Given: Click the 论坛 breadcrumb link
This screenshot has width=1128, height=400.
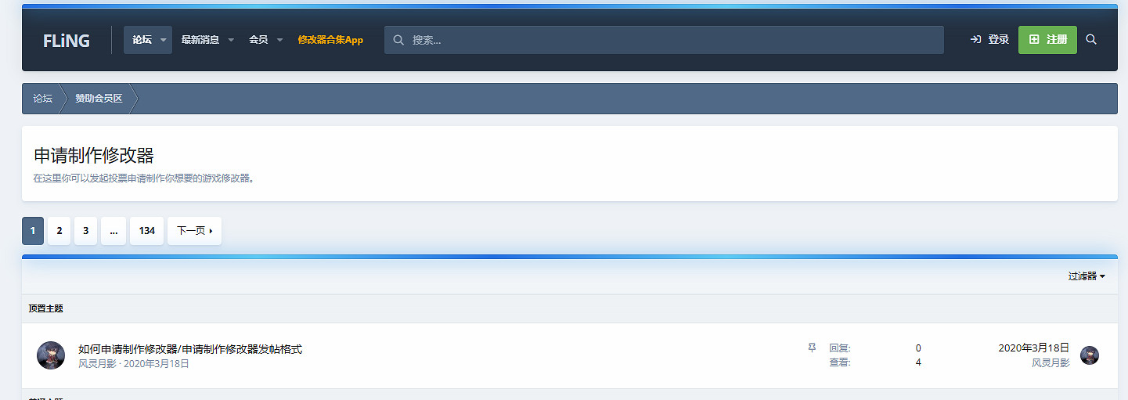Looking at the screenshot, I should [42, 99].
